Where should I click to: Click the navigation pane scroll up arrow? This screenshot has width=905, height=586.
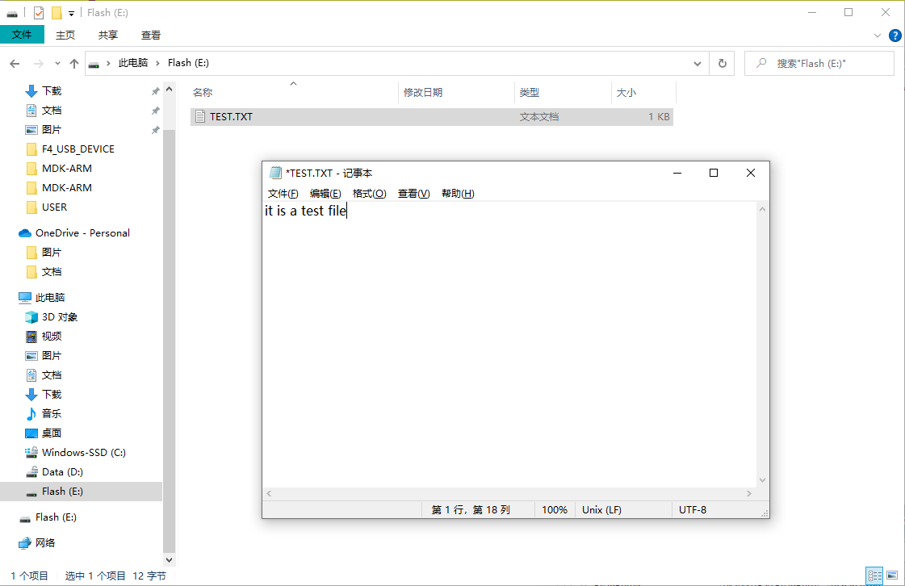(x=169, y=89)
